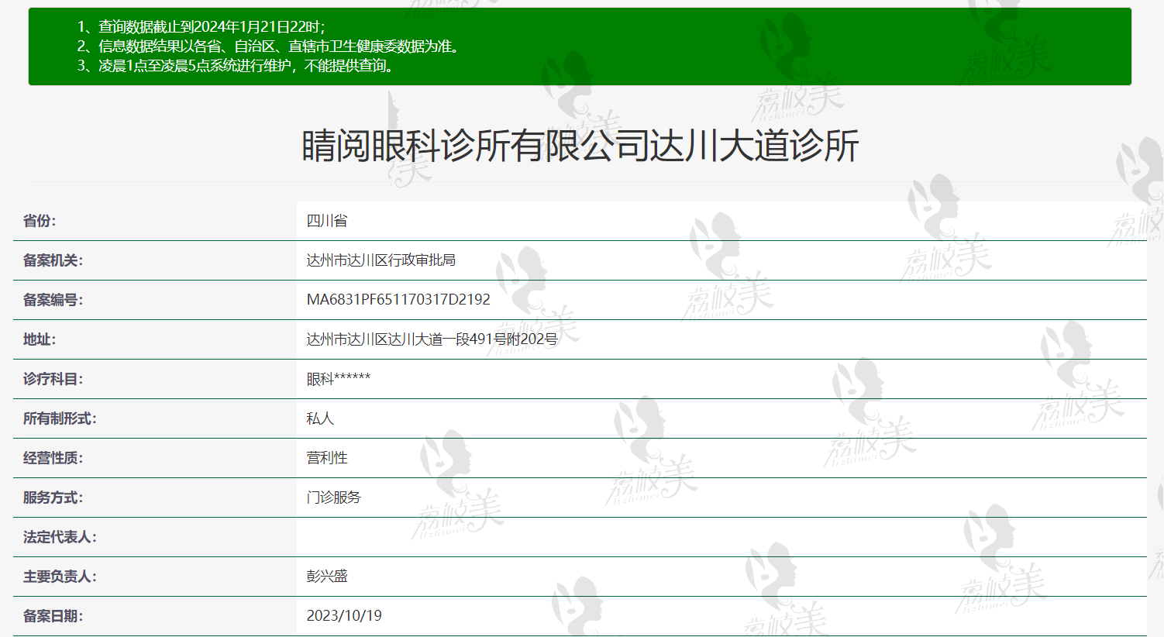The height and width of the screenshot is (637, 1164).
Task: Select the value 眼科******
Action: pos(338,379)
